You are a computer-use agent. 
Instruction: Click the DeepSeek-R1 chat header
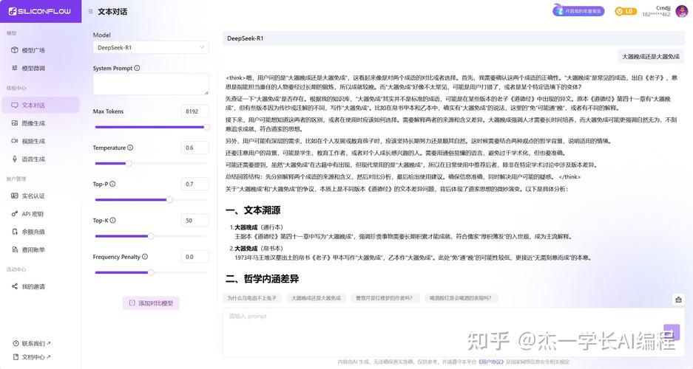[454, 38]
